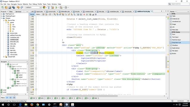This screenshot has height=107, width=190.
Task: Select createList.php in Projects tree
Action: pyautogui.click(x=14, y=40)
